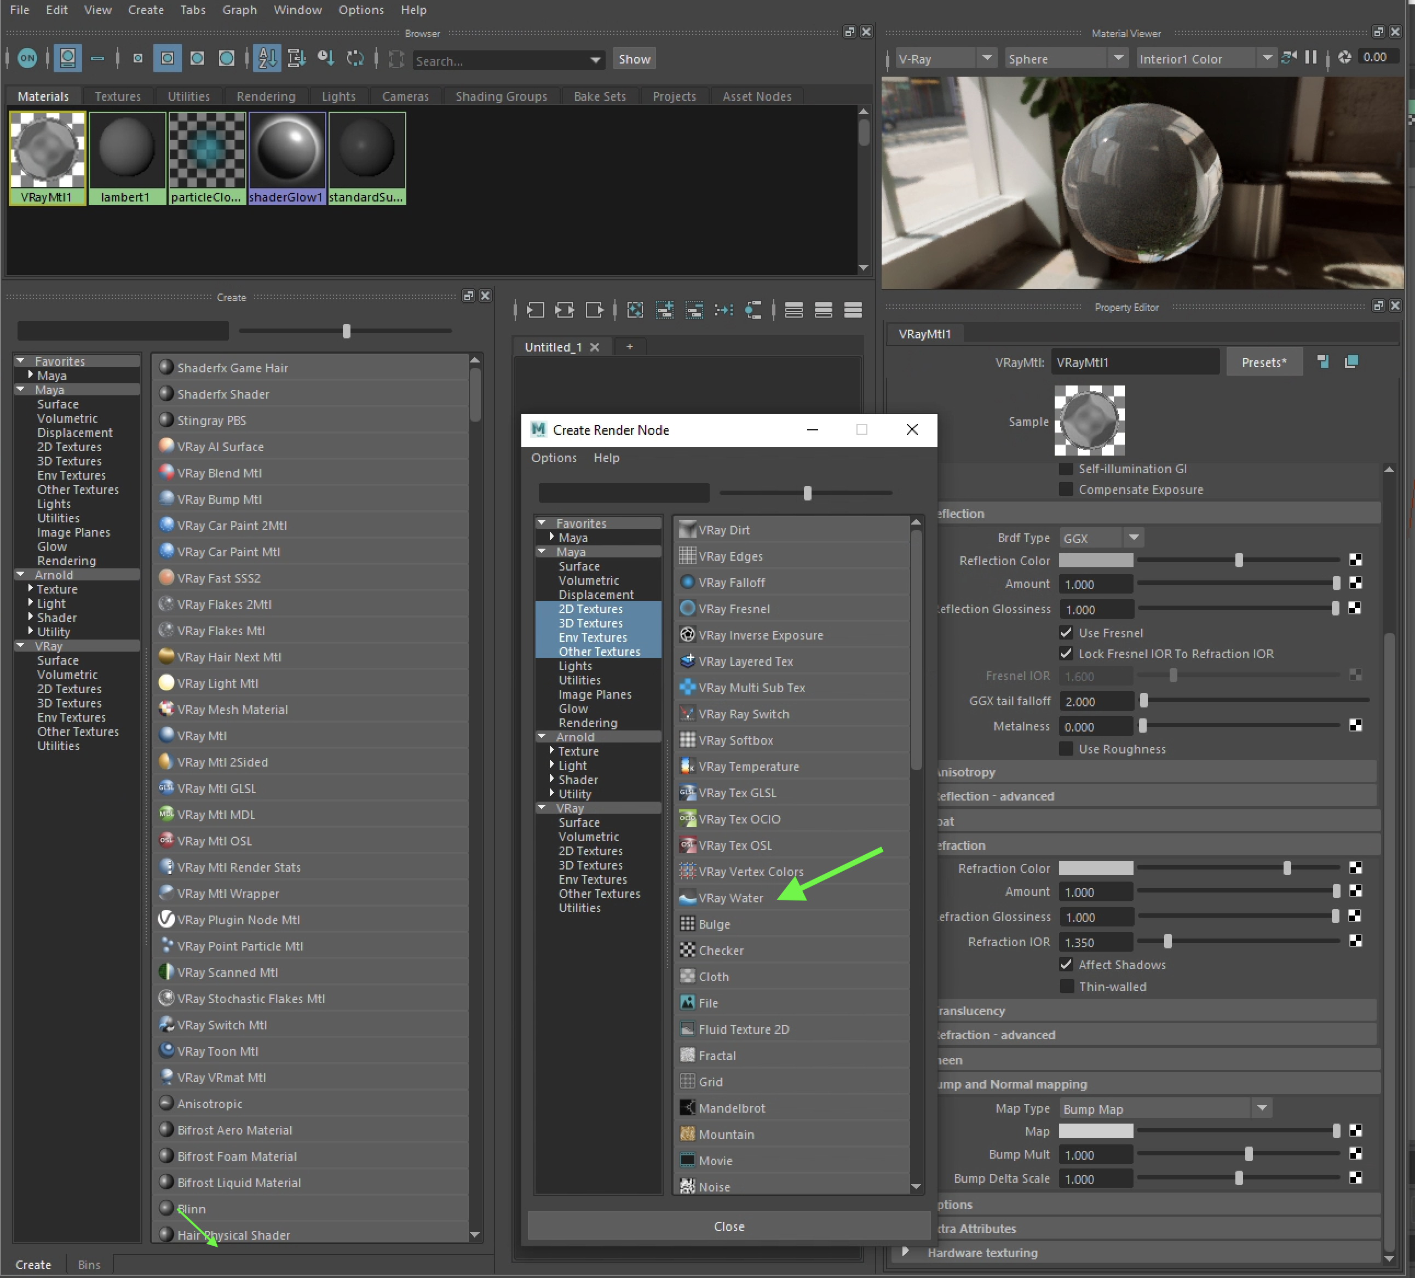Image resolution: width=1415 pixels, height=1278 pixels.
Task: Click the map button next to Reflection Color
Action: coord(1355,560)
